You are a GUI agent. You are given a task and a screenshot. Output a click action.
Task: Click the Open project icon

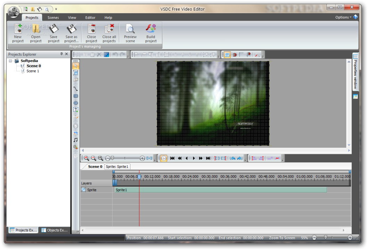pyautogui.click(x=36, y=29)
